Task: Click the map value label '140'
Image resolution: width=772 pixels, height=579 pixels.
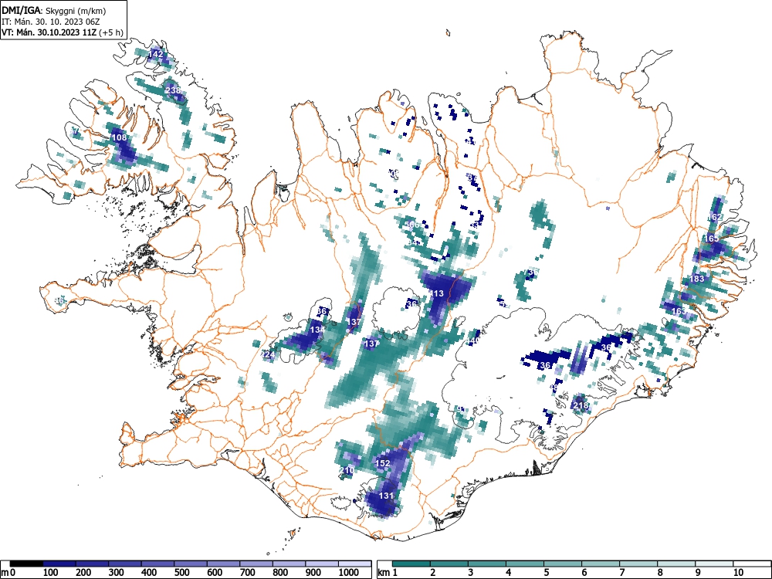Action: click(x=472, y=340)
